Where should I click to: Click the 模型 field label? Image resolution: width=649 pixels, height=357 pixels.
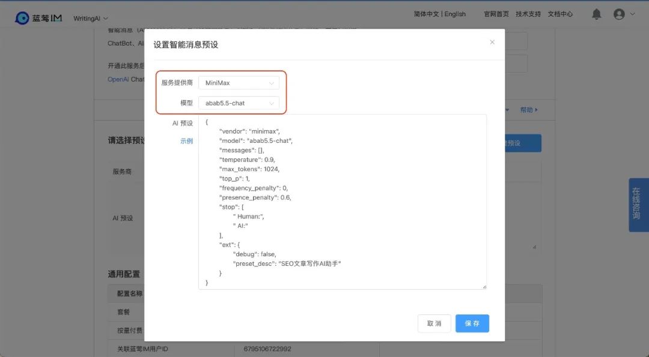186,103
